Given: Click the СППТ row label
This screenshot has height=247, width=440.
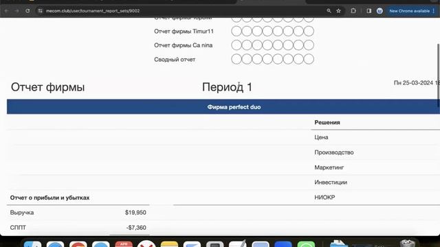Looking at the screenshot, I should (18, 228).
